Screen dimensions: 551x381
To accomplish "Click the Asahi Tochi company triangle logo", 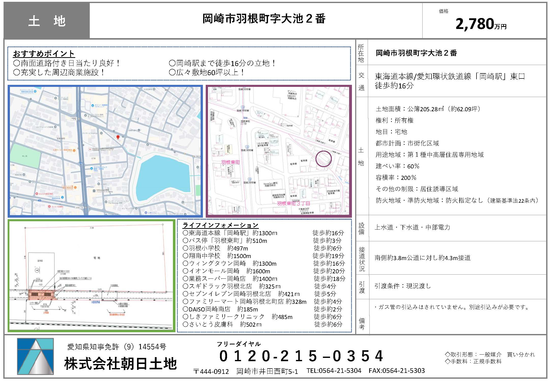I will pyautogui.click(x=35, y=356).
